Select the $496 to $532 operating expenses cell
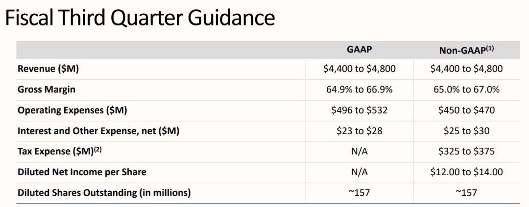529x207 pixels. coord(360,110)
